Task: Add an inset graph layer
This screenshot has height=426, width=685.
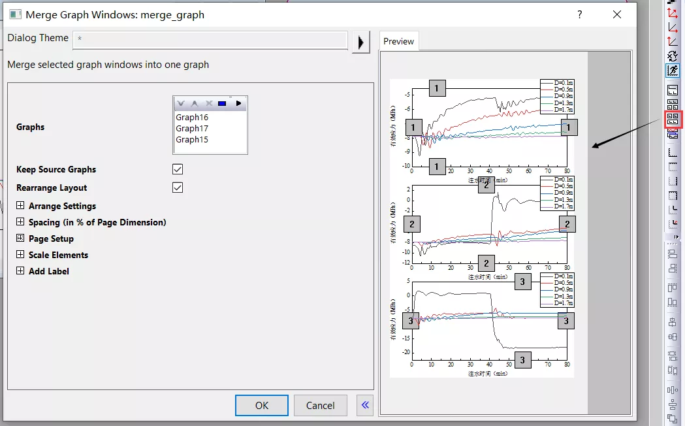Action: [x=673, y=210]
